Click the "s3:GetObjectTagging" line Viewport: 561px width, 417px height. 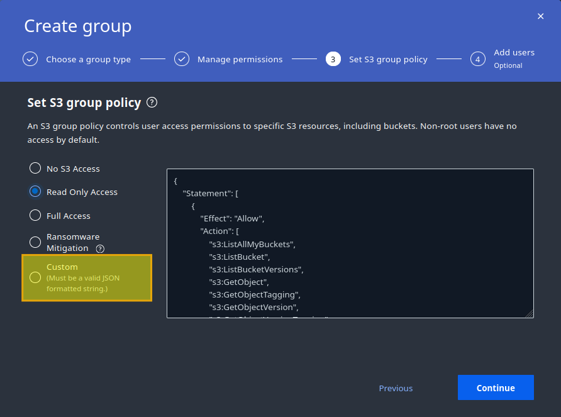255,295
